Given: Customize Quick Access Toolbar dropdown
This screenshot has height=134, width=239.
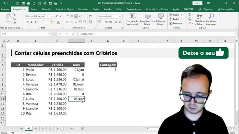Looking at the screenshot, I should (61, 3).
